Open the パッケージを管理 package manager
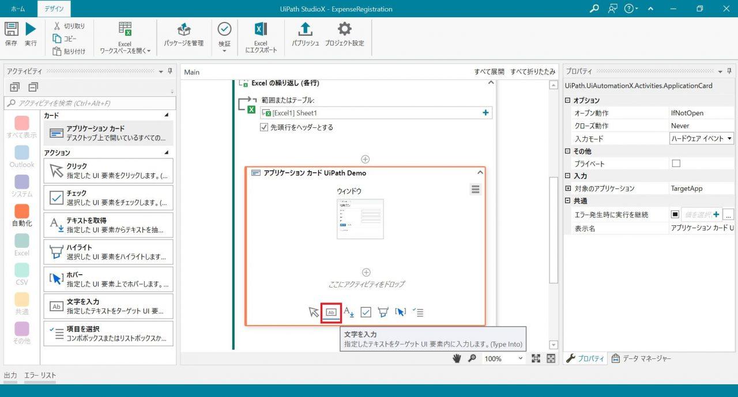This screenshot has height=397, width=738. click(183, 35)
